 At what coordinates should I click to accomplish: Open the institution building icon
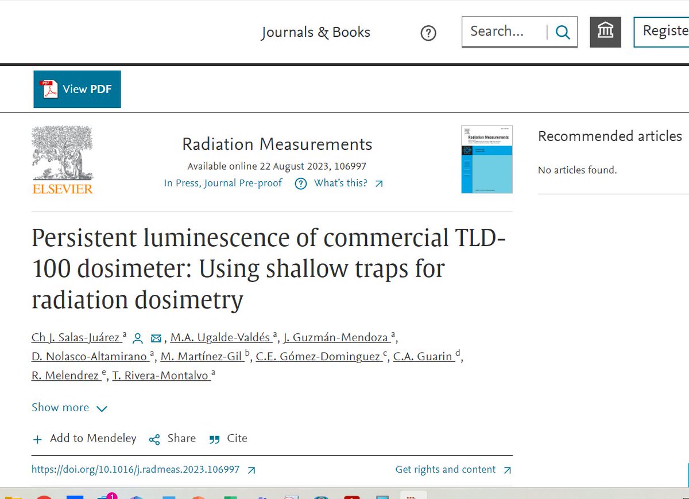click(605, 32)
